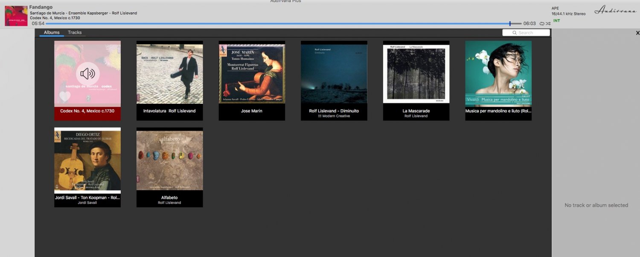This screenshot has width=640, height=257.
Task: Click the header album name 'Codex No. 4, Mexico c.1730'
Action: click(55, 18)
